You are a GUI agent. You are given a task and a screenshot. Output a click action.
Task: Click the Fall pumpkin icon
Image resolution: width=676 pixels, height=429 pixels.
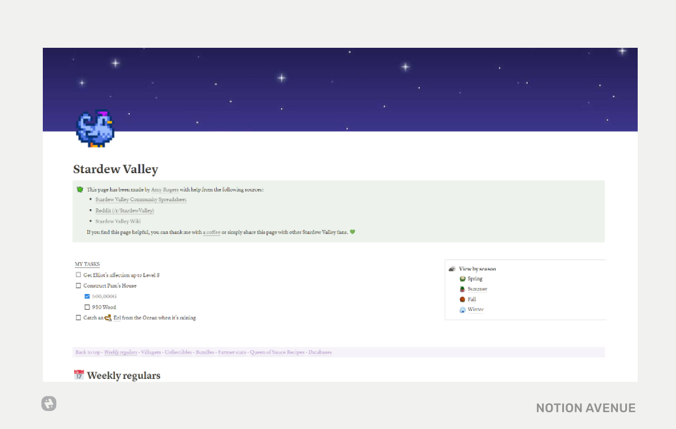pos(464,299)
